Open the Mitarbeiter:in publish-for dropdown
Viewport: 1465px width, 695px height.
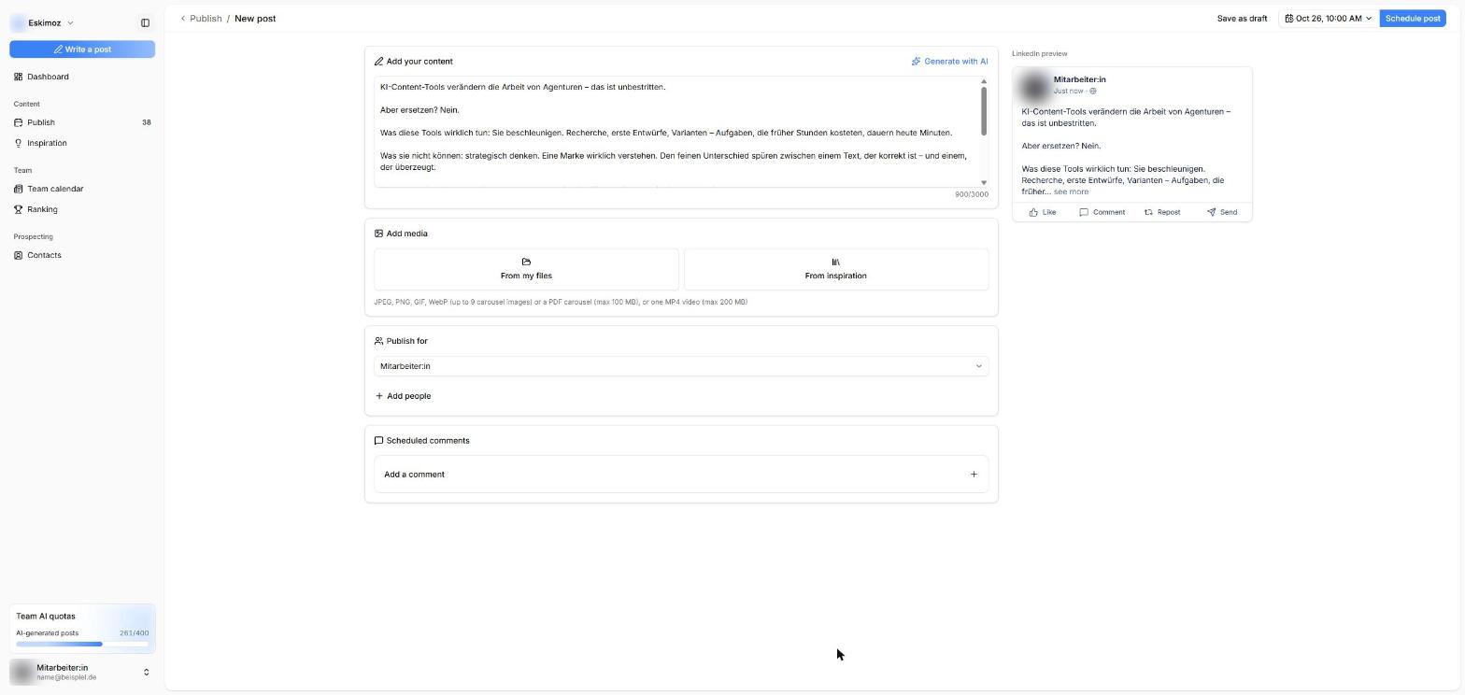(x=681, y=366)
